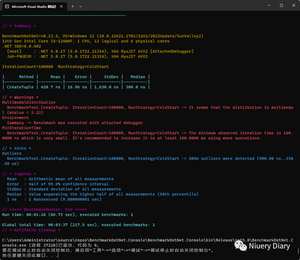The image size is (300, 260).
Task: Click the '// * Summary *' heading
Action: [19, 26]
